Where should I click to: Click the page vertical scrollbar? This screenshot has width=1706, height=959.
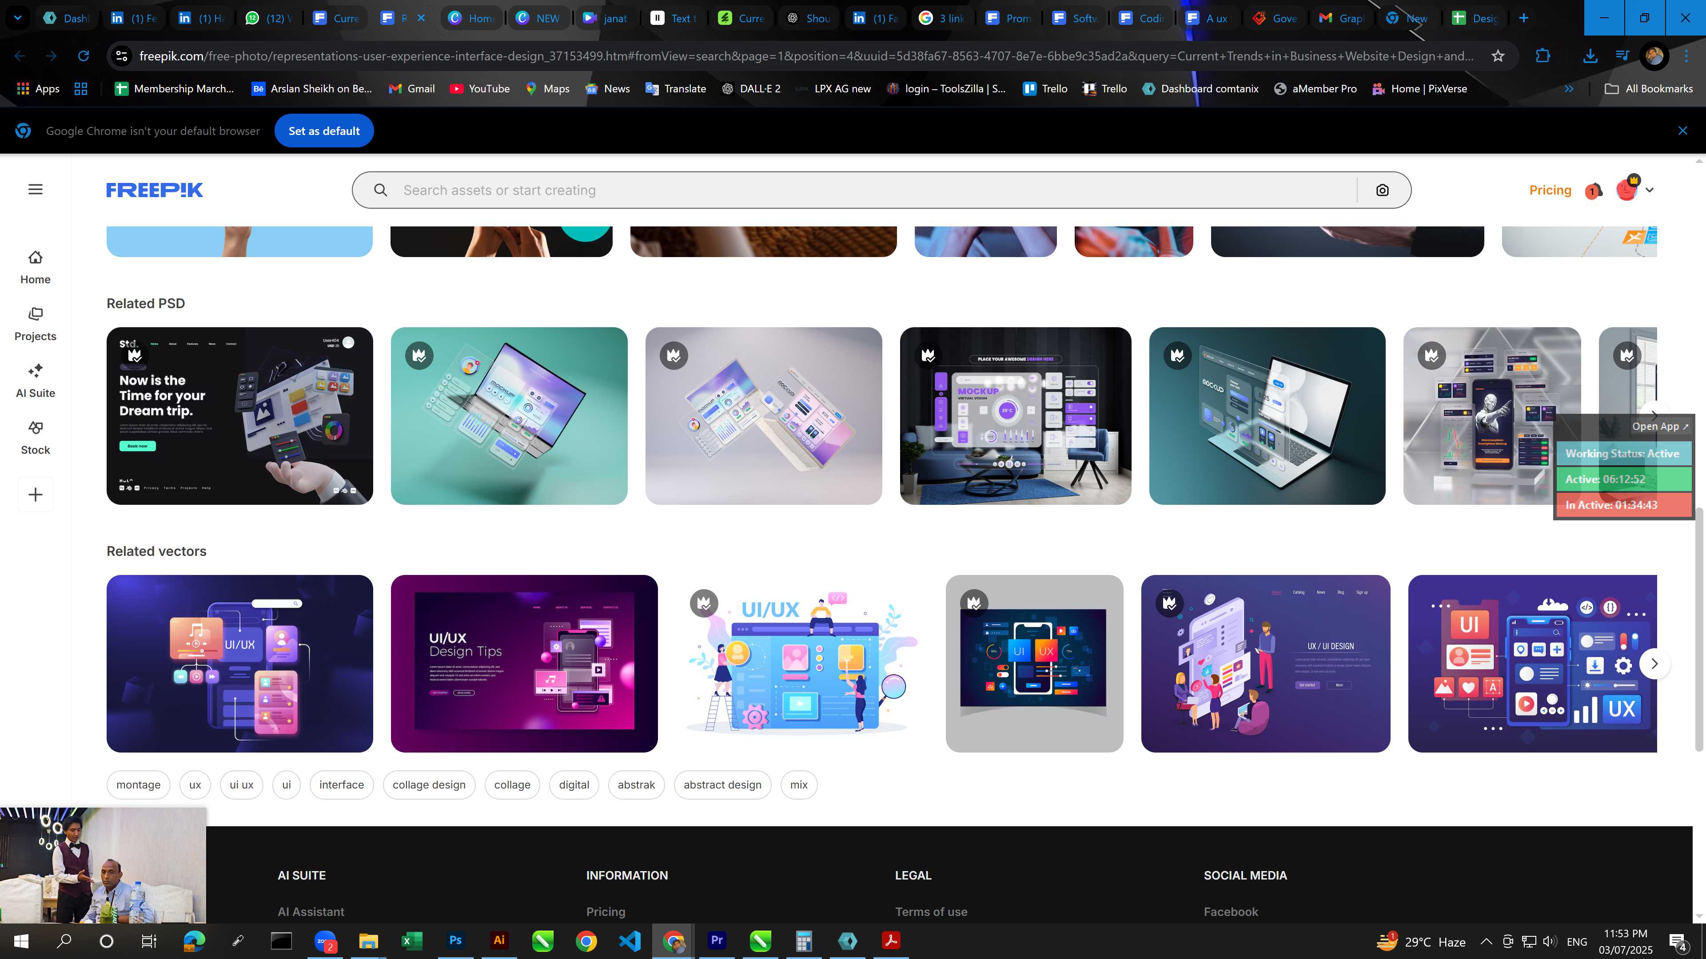click(x=1699, y=629)
